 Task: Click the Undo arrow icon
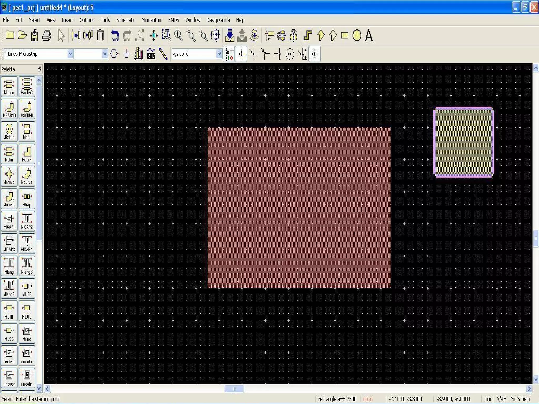115,36
